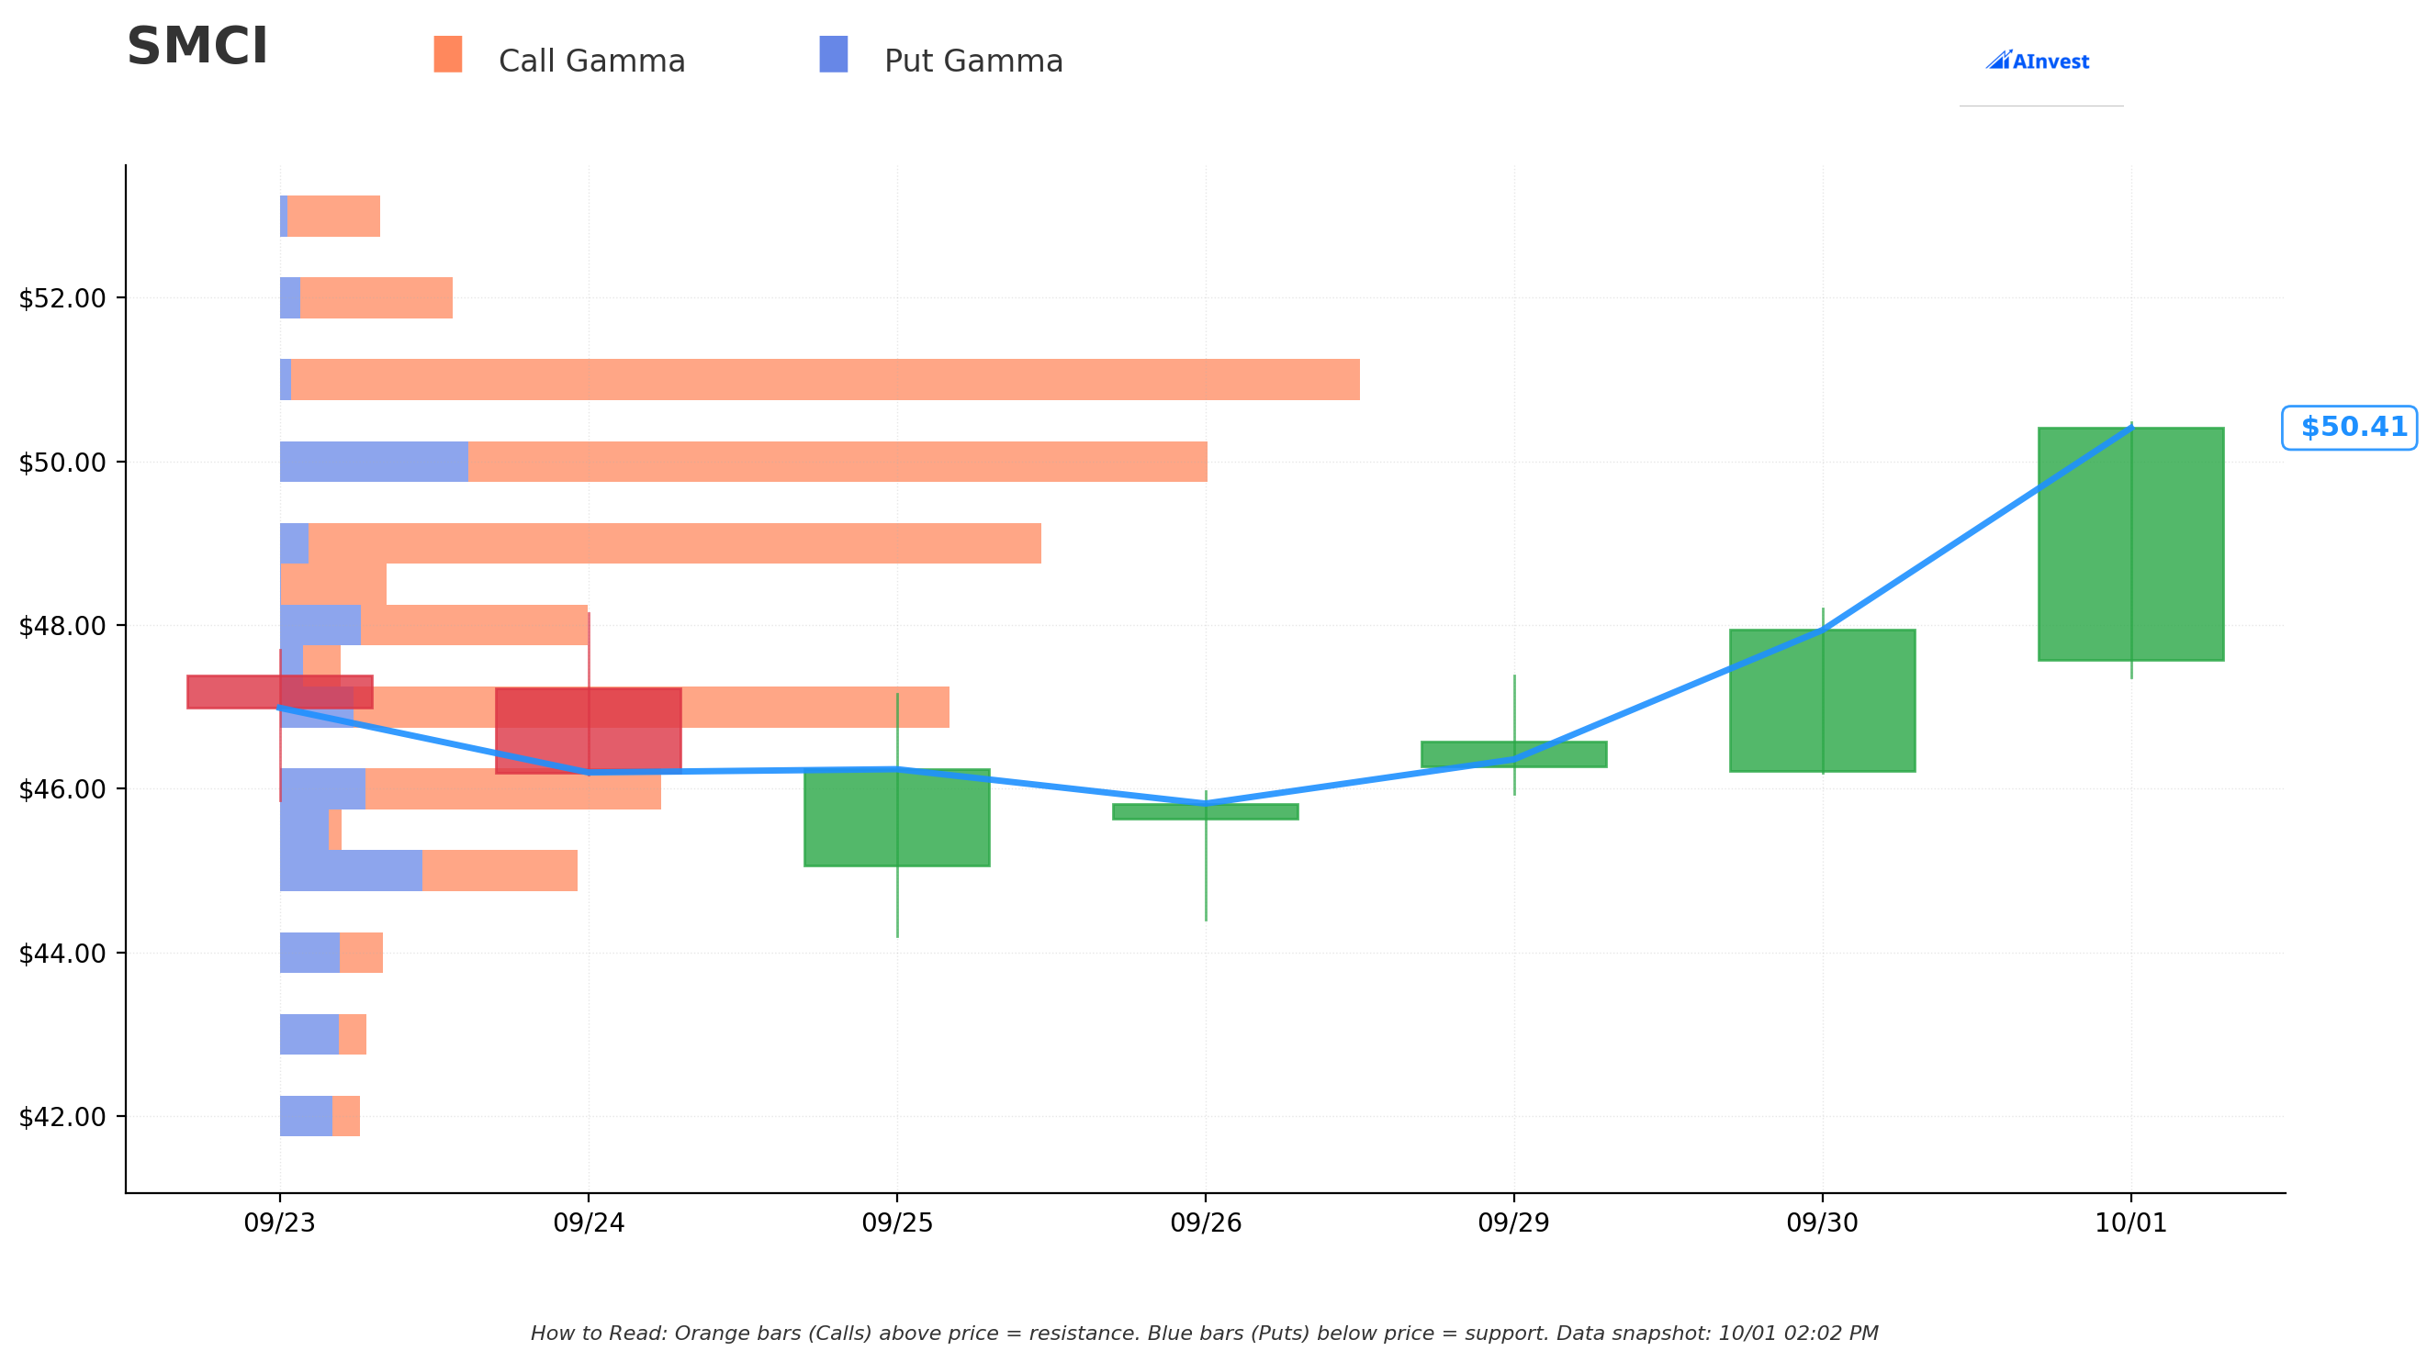The image size is (2427, 1362).
Task: Click the AInvest logo
Action: (2037, 61)
